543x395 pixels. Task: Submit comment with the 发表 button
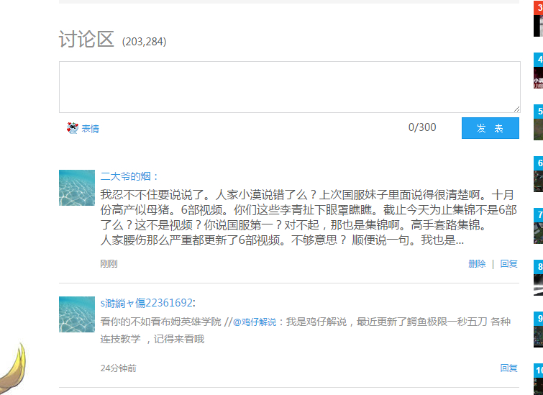coord(490,128)
